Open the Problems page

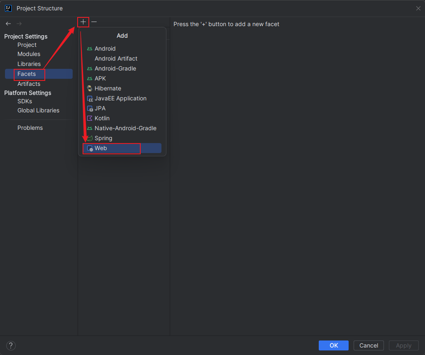coord(30,128)
